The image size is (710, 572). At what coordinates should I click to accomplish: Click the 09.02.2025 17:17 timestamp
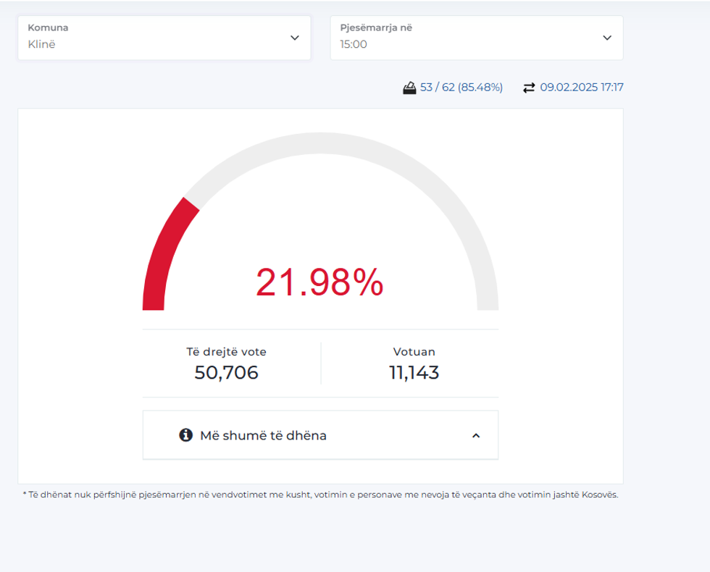[x=582, y=88]
